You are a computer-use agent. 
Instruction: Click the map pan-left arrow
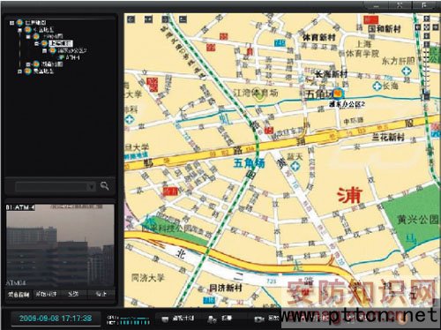tap(418, 27)
